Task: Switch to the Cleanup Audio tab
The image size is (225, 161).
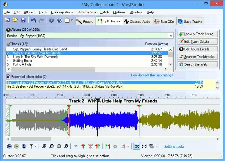Action: pyautogui.click(x=138, y=21)
